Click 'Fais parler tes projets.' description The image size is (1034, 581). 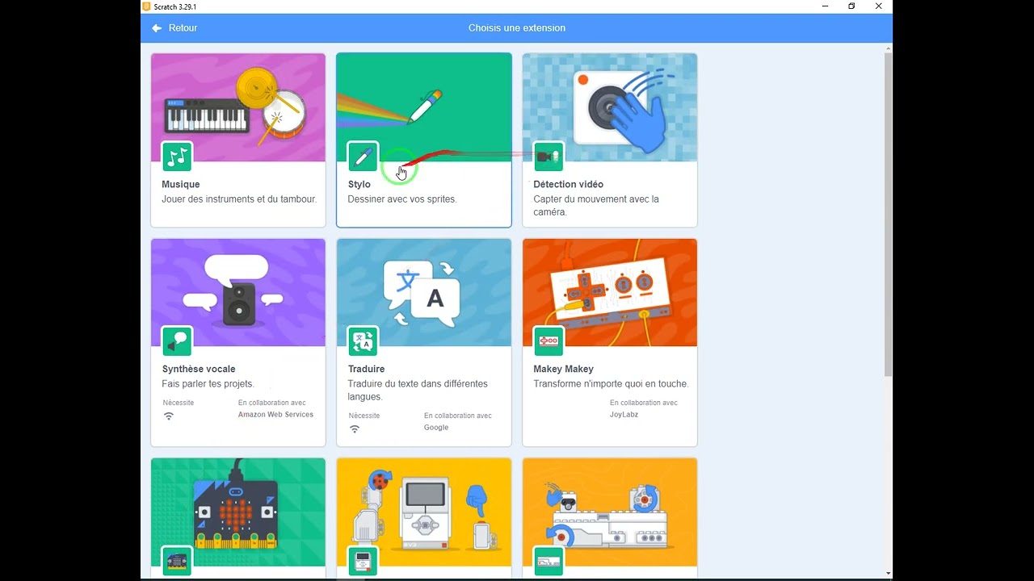tap(208, 384)
